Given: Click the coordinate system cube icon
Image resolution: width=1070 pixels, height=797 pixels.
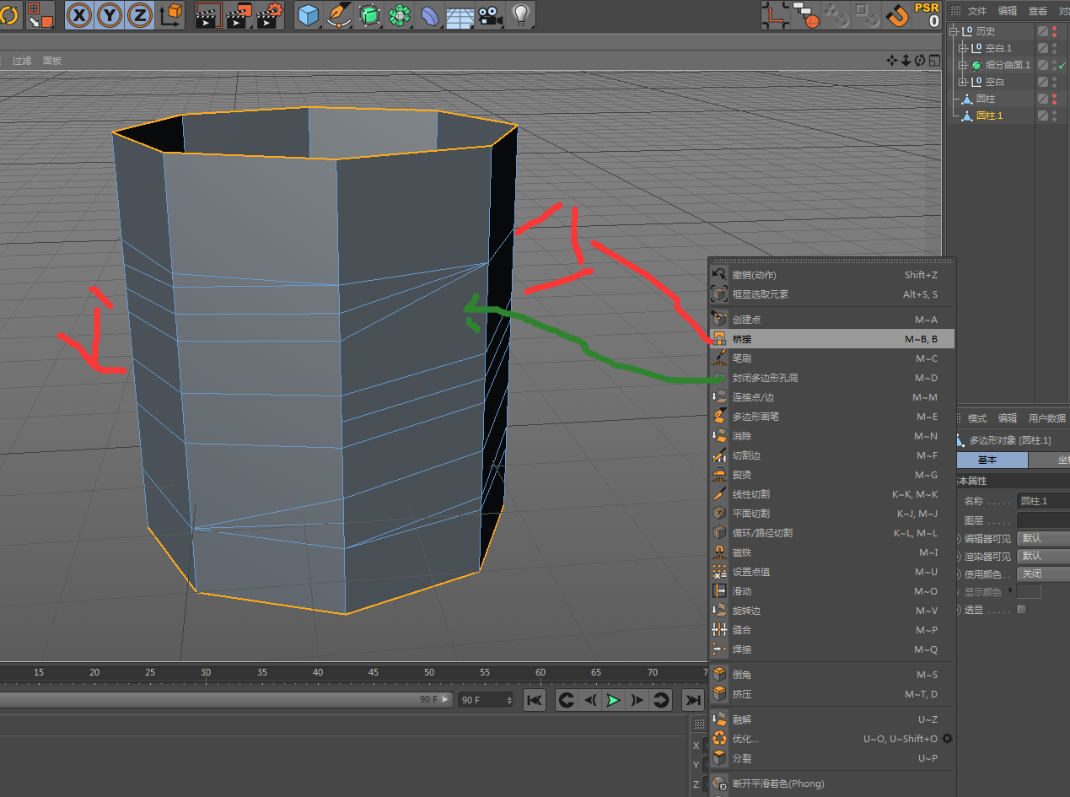Looking at the screenshot, I should [171, 14].
